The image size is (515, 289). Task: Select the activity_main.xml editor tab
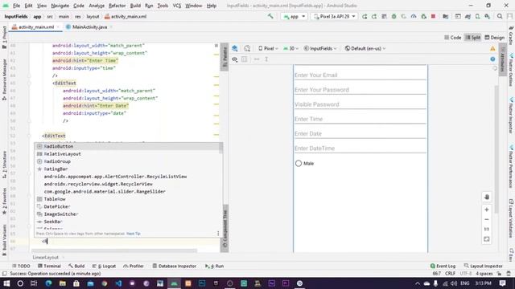pyautogui.click(x=35, y=26)
